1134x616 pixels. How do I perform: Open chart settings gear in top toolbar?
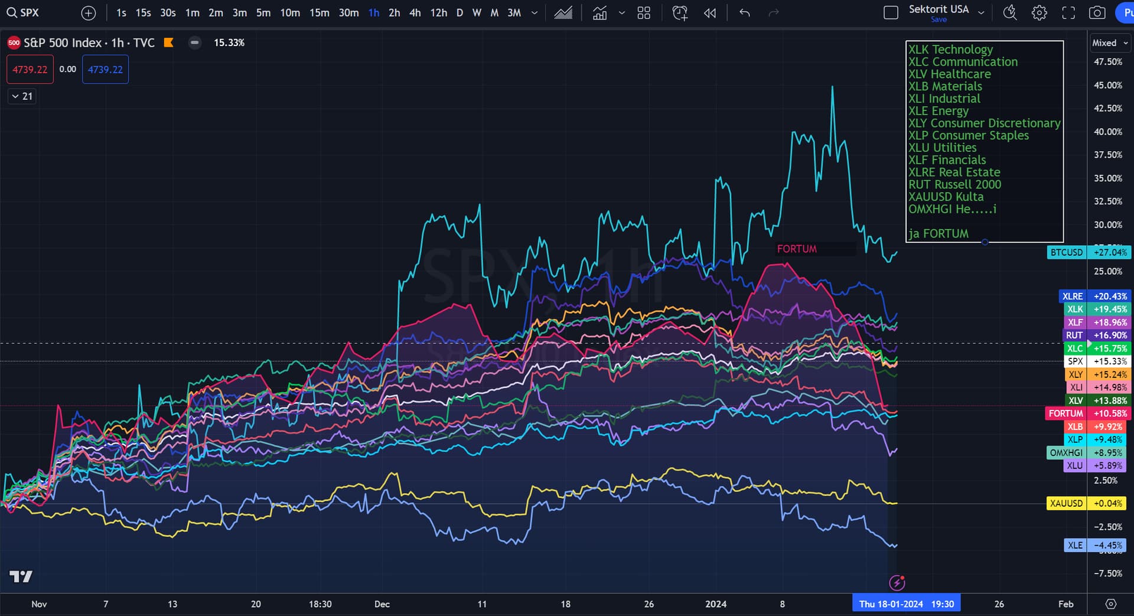(1039, 12)
